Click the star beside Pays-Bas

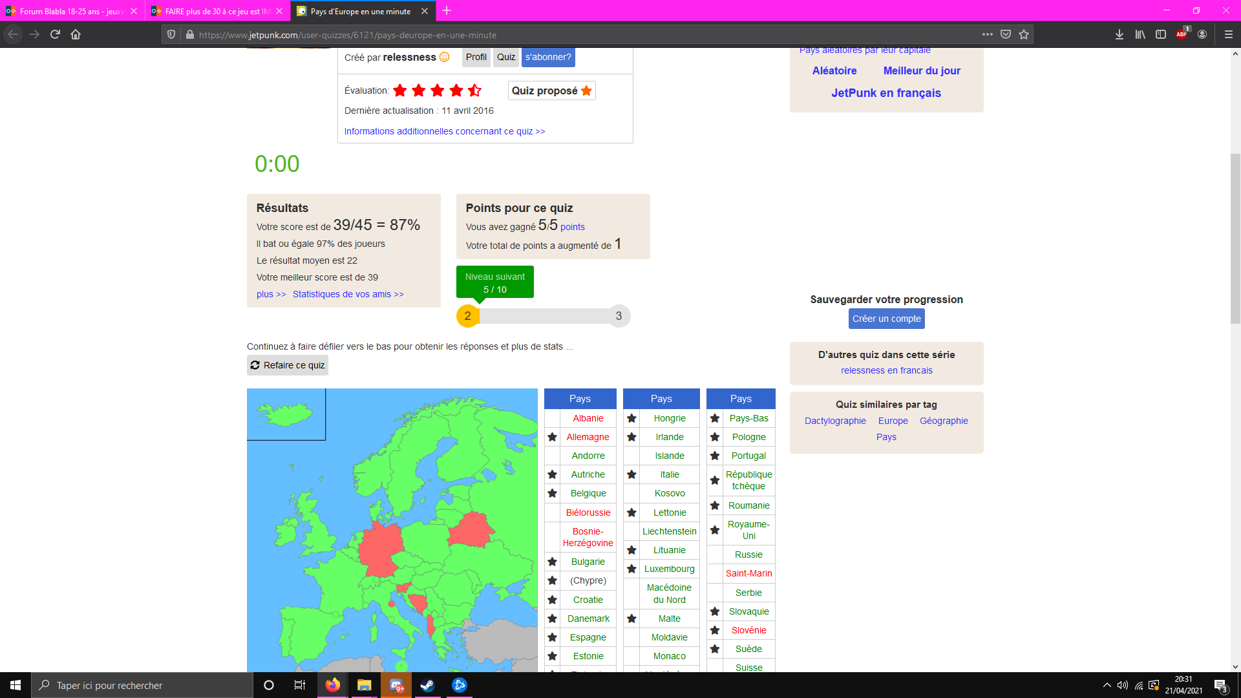(715, 418)
